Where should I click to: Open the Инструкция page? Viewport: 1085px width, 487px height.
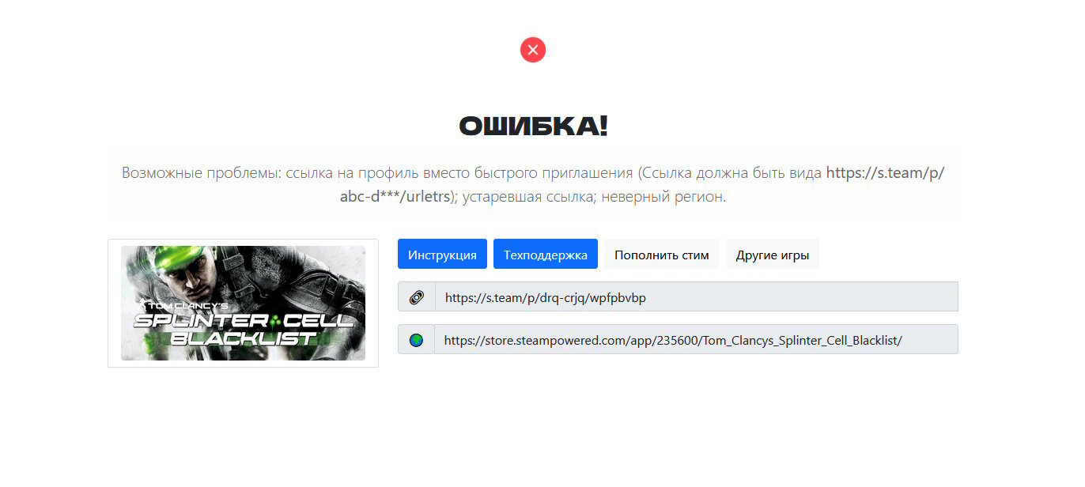pos(442,255)
